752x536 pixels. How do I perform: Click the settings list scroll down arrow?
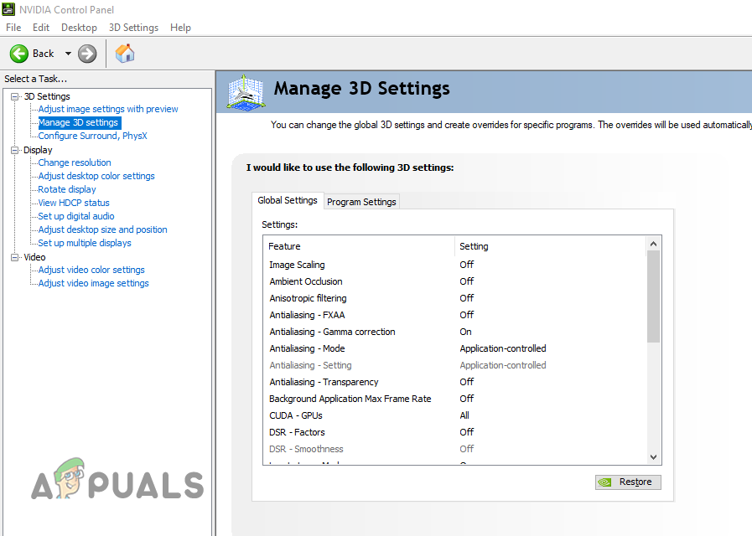point(654,456)
